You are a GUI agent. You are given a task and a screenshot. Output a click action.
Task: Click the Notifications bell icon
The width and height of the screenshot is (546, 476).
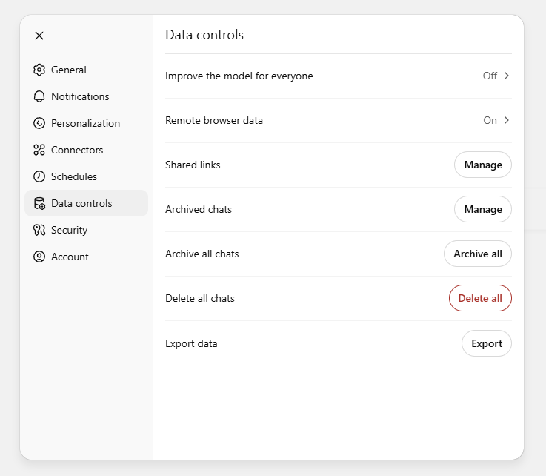(x=39, y=96)
